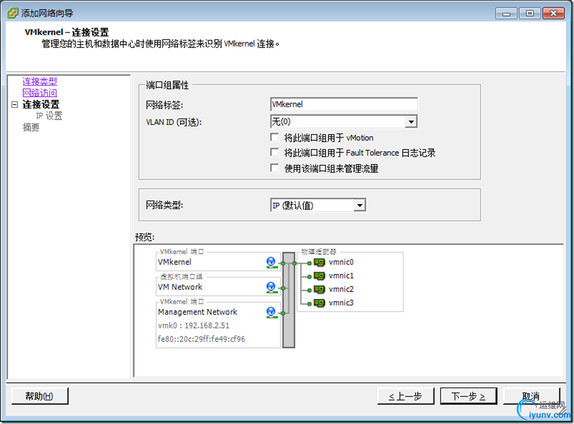Click the globe icon next to VM Network
The height and width of the screenshot is (424, 574).
tap(271, 287)
